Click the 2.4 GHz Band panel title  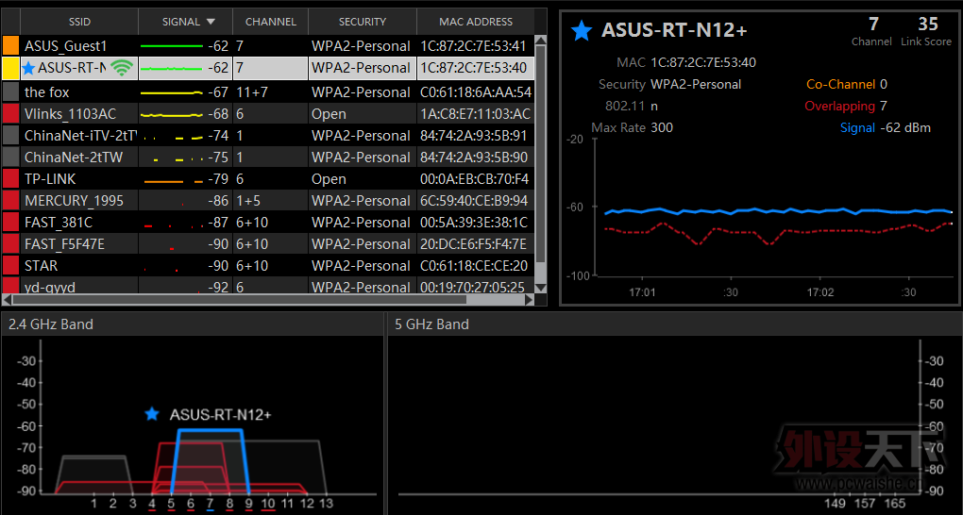coord(51,324)
